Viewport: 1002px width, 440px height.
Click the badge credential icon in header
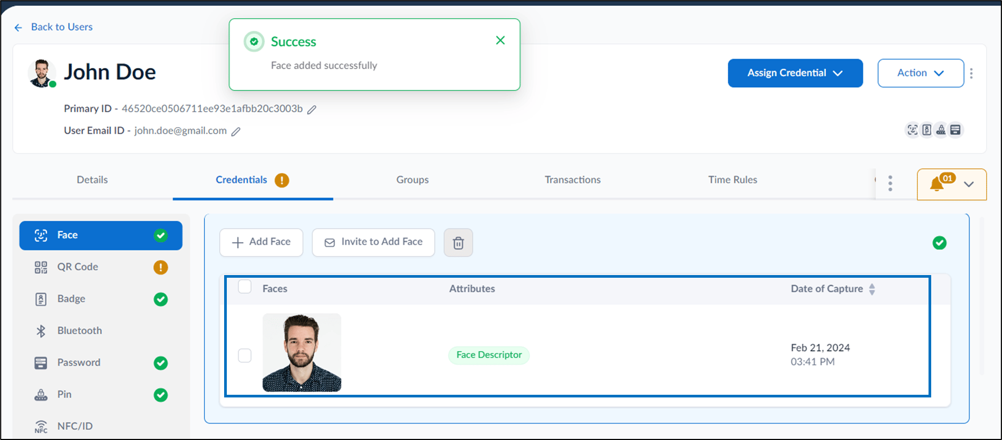coord(927,130)
